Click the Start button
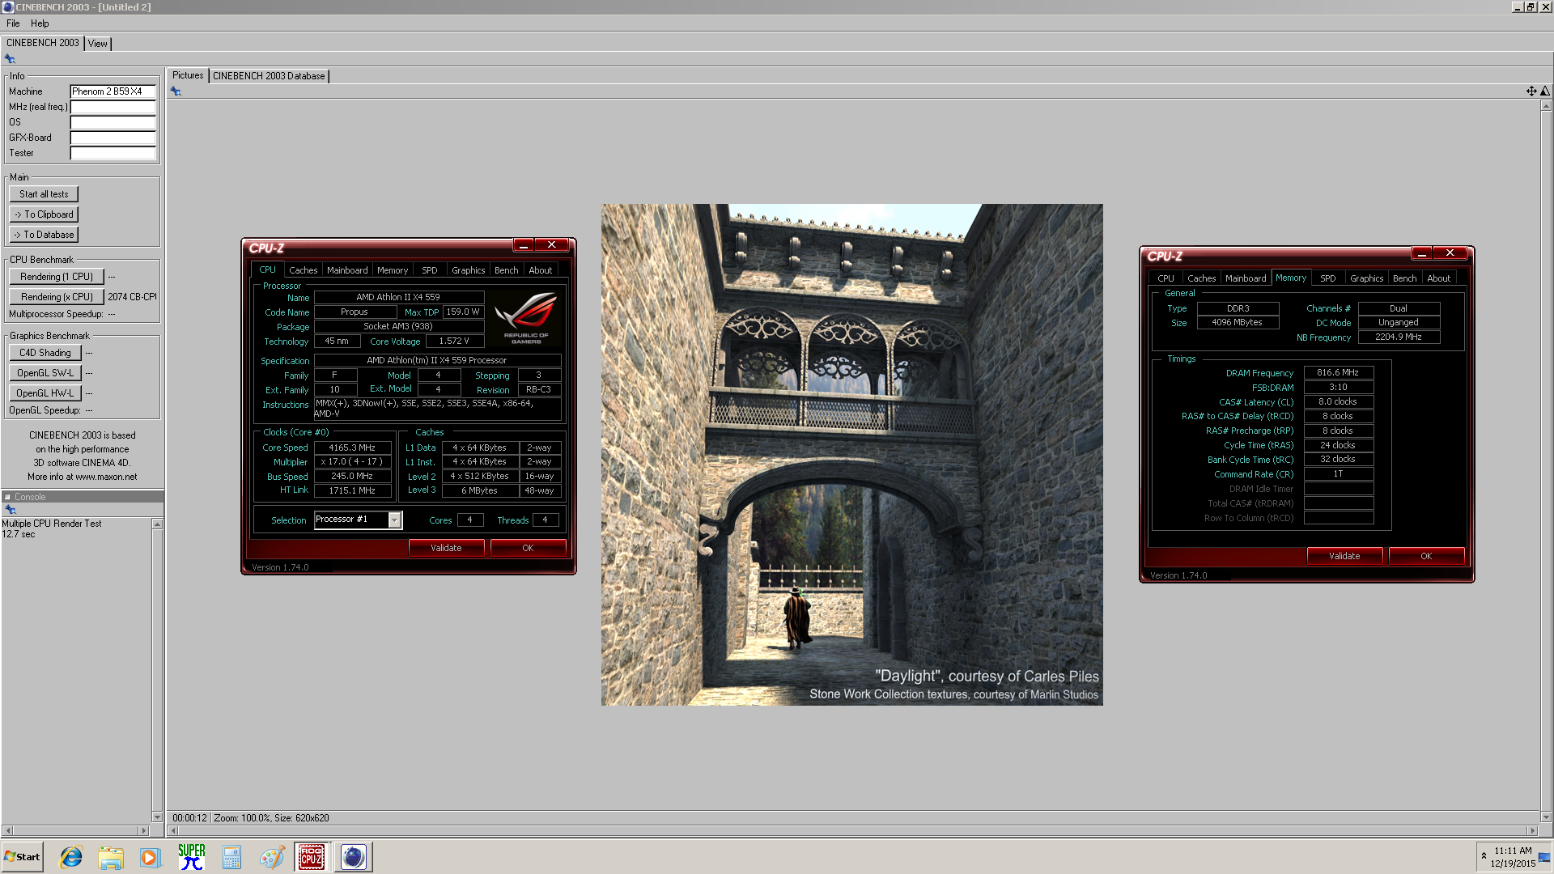Viewport: 1554px width, 874px height. pyautogui.click(x=22, y=857)
